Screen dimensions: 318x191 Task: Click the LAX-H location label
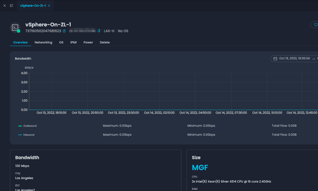point(109,31)
